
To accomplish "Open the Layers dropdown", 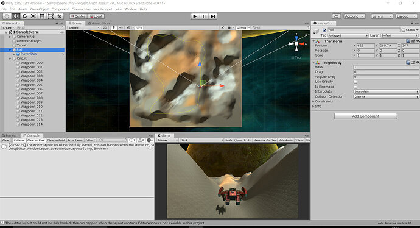I will coord(382,16).
